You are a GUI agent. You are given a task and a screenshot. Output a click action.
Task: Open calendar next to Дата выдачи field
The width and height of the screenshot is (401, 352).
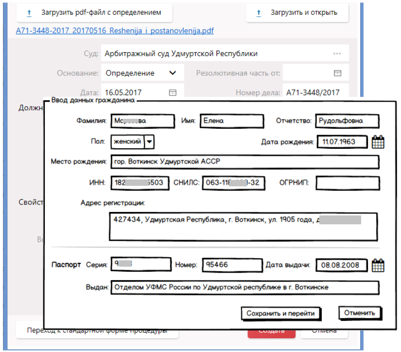tap(377, 265)
